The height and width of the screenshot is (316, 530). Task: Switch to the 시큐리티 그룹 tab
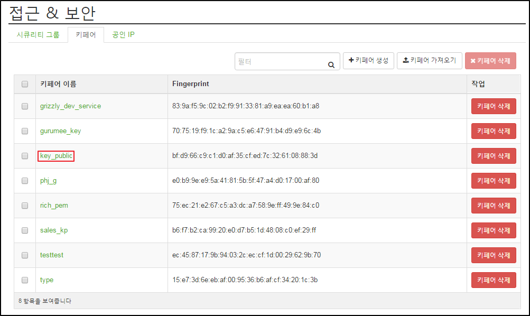[38, 34]
